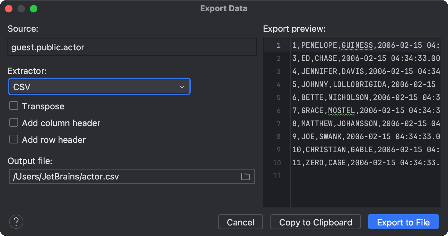Expand the CSV selector chevron
The width and height of the screenshot is (448, 236).
(182, 86)
